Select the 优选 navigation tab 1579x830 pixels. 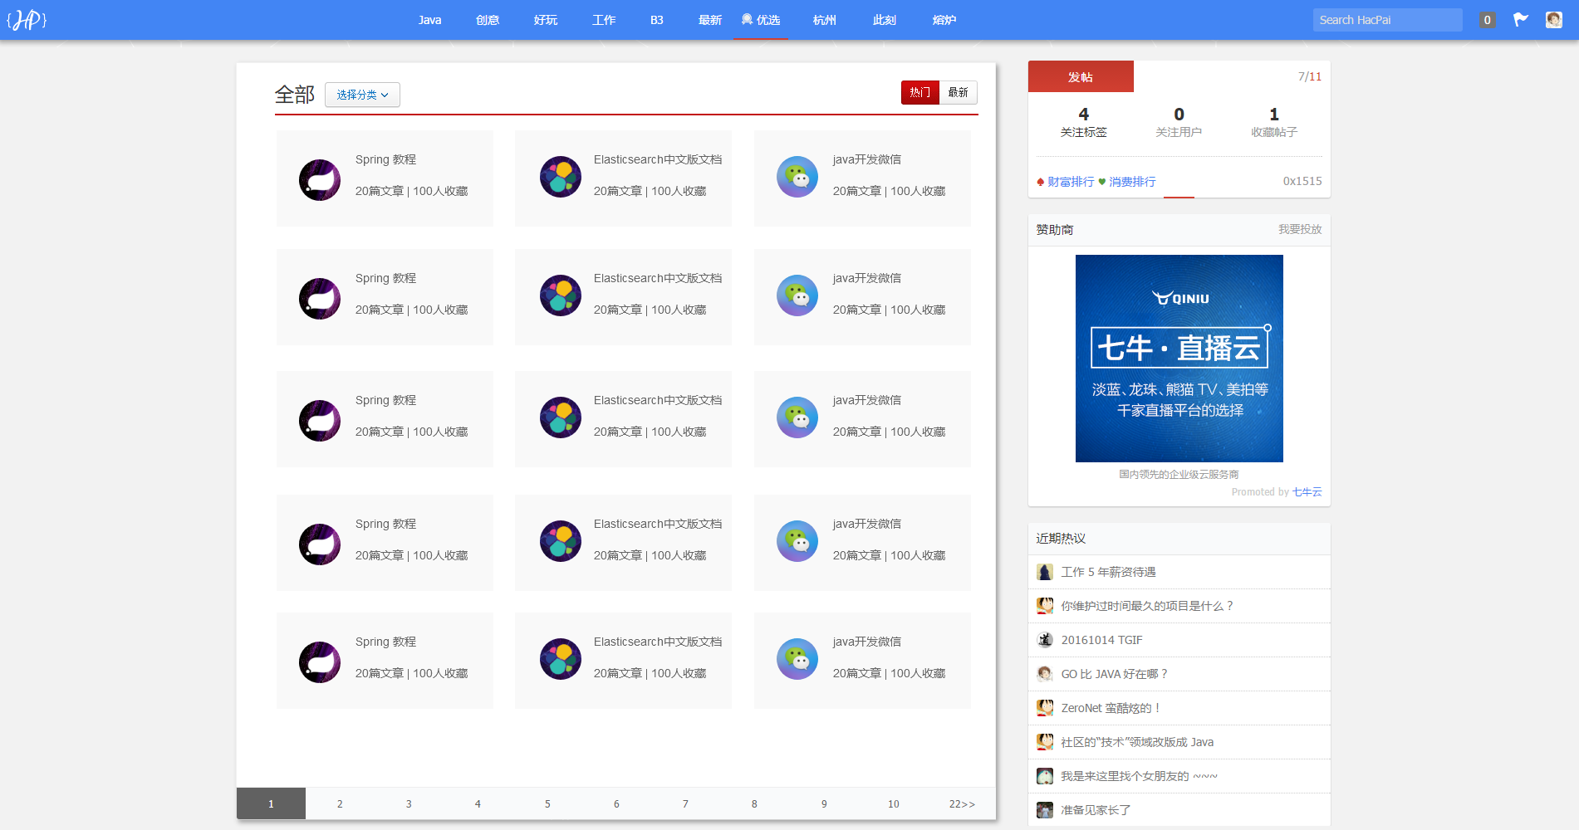(761, 20)
